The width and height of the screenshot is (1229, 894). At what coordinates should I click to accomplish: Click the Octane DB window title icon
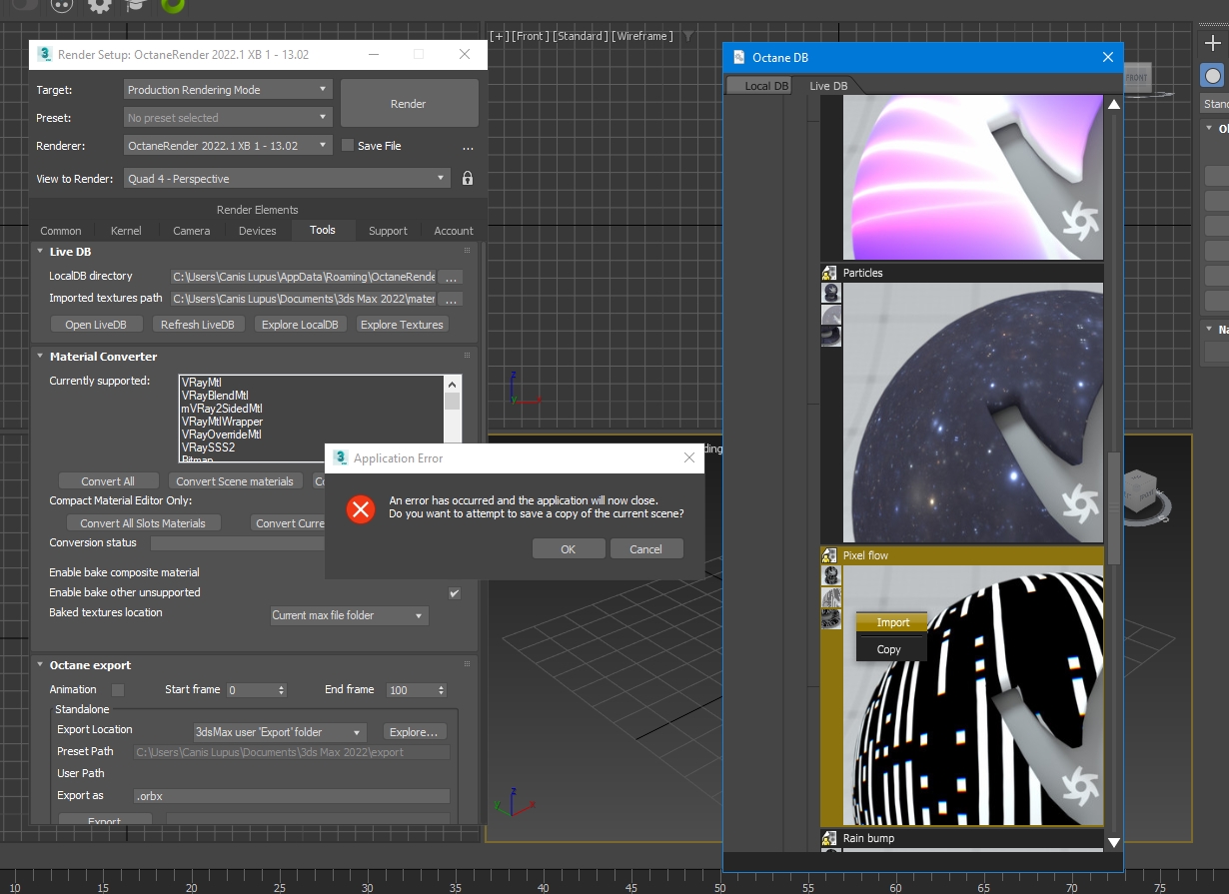click(x=739, y=57)
